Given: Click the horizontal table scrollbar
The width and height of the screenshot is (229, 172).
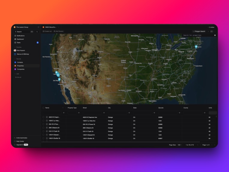Looking at the screenshot, I should 120,142.
